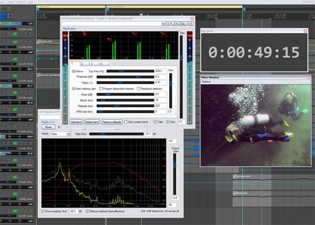Image resolution: width=315 pixels, height=225 pixels.
Task: Click the Threshold slider track
Action: click(125, 77)
